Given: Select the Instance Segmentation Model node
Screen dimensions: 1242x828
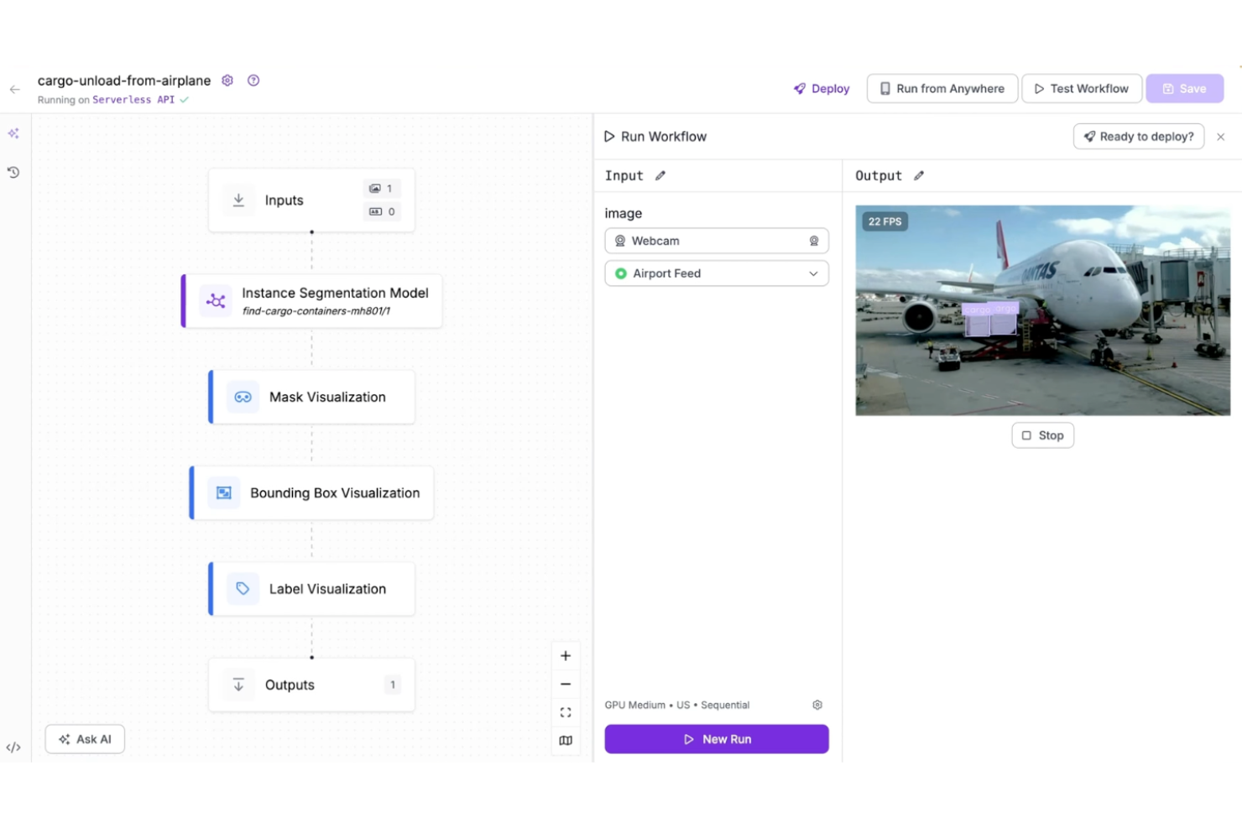Looking at the screenshot, I should point(312,300).
